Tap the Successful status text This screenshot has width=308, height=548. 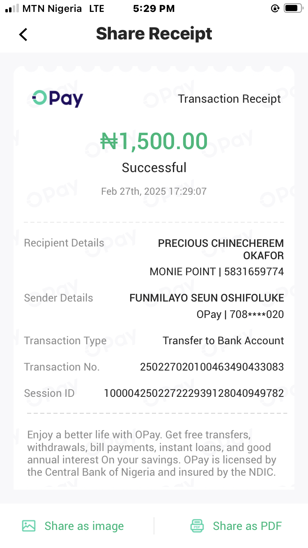coord(154,168)
